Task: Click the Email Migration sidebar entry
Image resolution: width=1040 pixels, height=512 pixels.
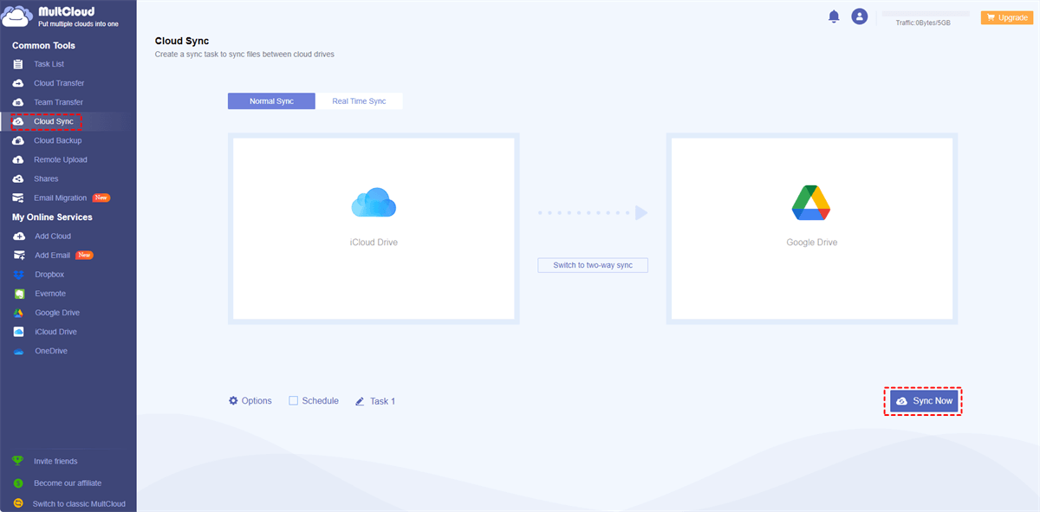Action: (x=61, y=198)
